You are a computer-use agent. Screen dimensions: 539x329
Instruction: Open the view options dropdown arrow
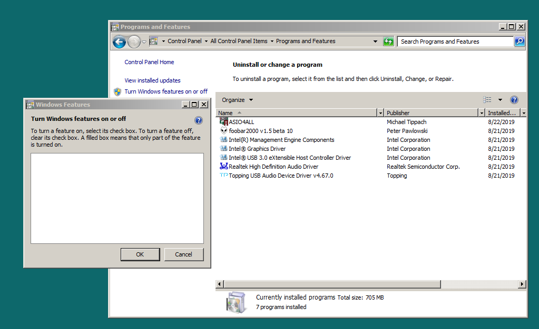(x=500, y=100)
